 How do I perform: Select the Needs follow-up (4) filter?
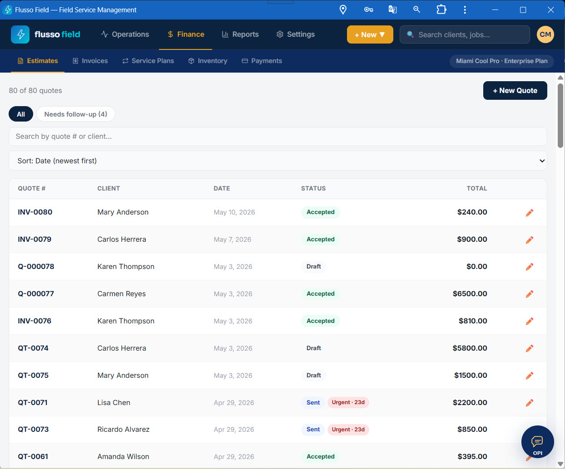pos(76,114)
